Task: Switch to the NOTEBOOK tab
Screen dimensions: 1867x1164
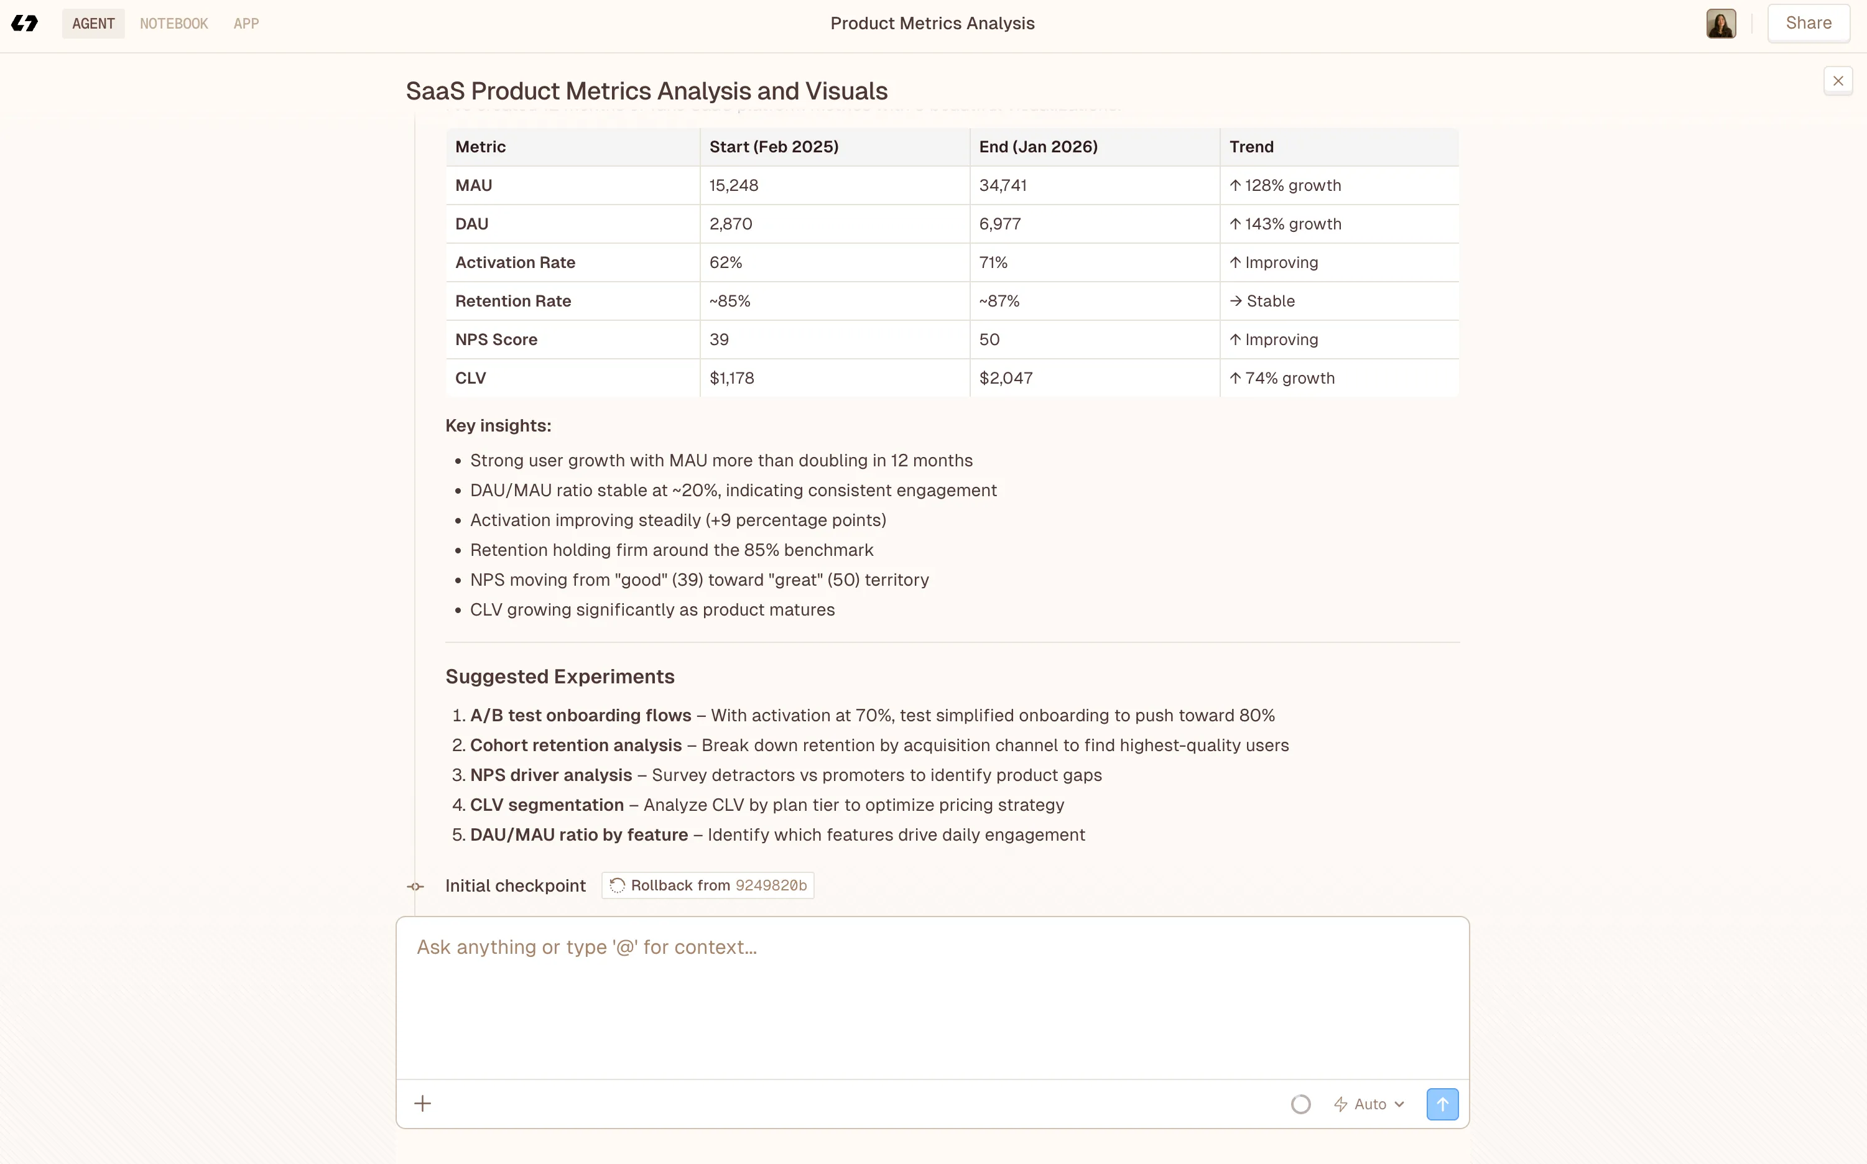Action: coord(174,23)
